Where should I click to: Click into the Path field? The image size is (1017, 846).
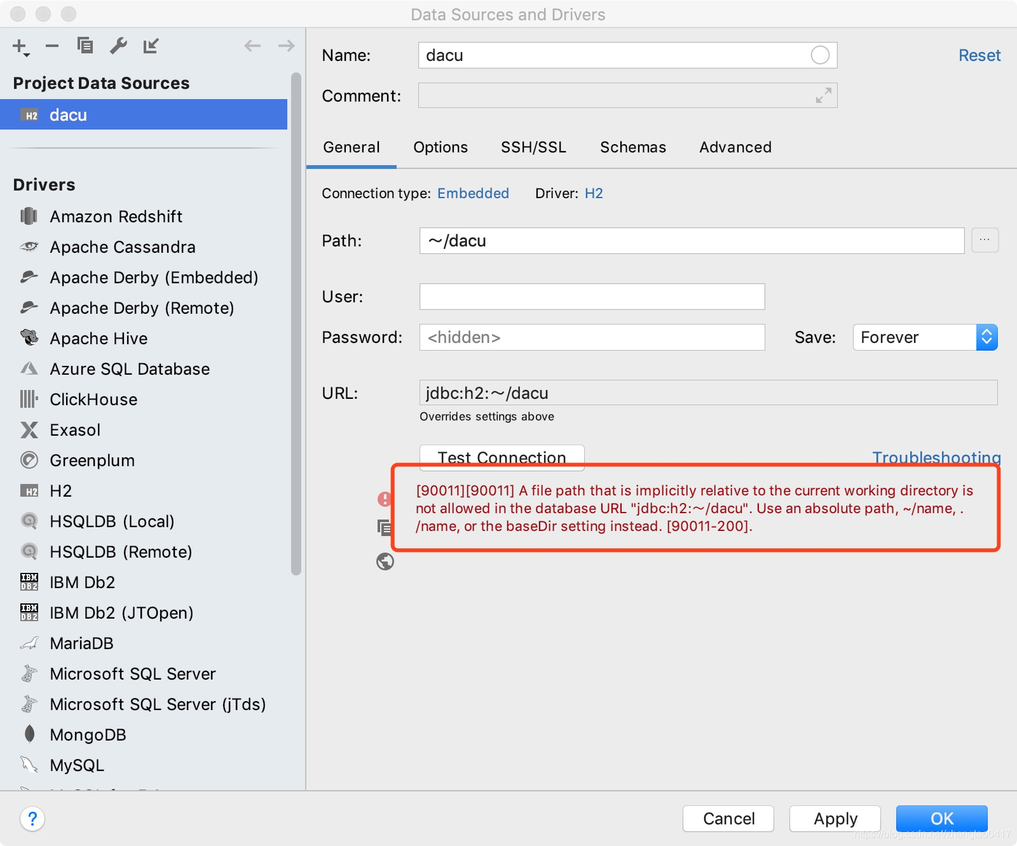[x=692, y=241]
